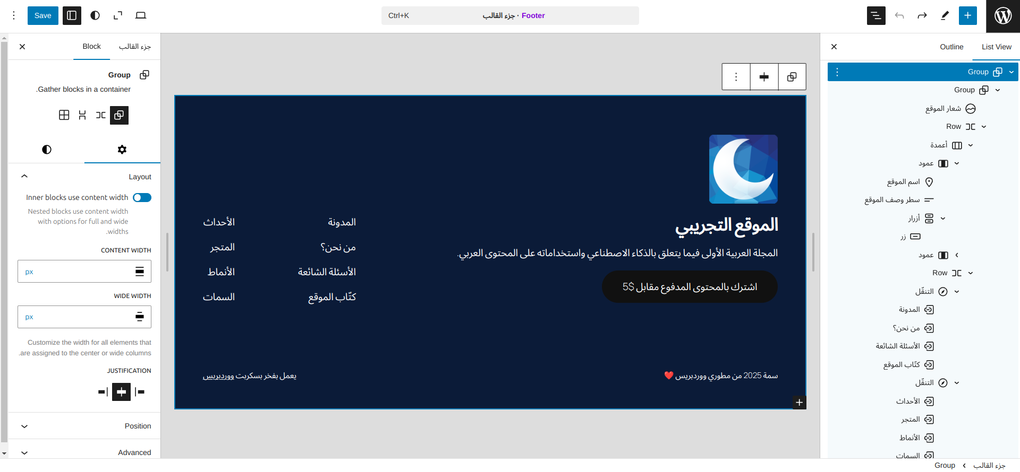Click the Save button

coord(42,15)
